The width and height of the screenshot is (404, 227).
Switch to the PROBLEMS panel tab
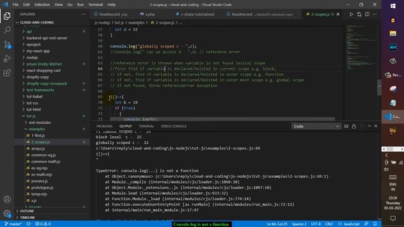pyautogui.click(x=104, y=126)
